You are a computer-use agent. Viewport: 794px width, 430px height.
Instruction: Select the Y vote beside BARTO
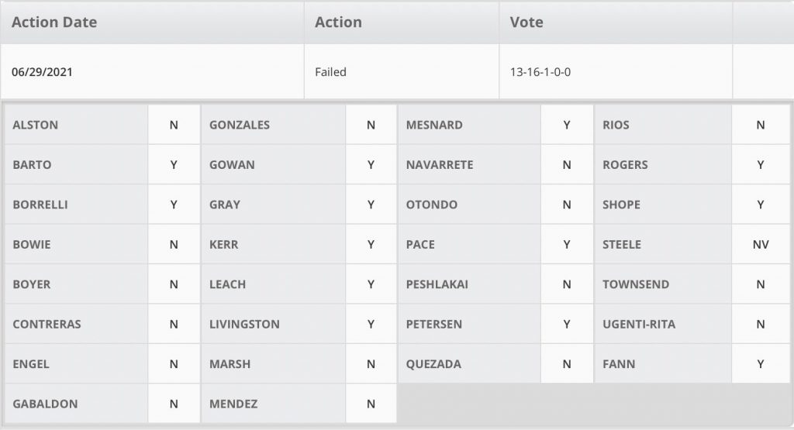pos(174,165)
